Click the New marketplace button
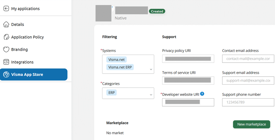 [252, 124]
